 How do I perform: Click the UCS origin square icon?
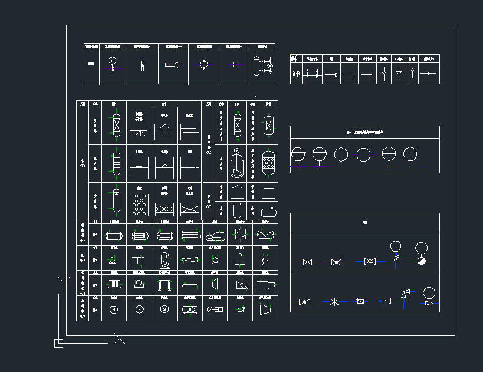point(58,343)
